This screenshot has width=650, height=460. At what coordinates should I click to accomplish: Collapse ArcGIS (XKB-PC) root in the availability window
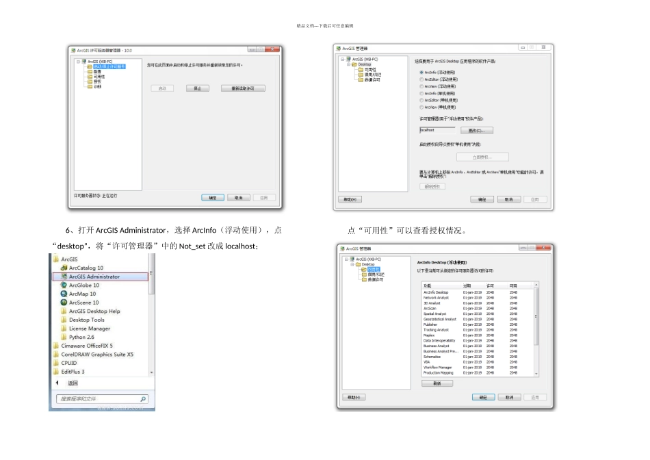click(x=347, y=259)
